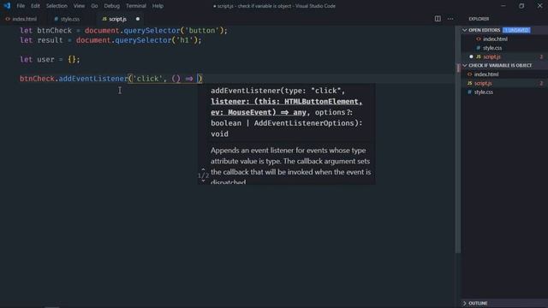
Task: Restore down the VS Code window
Action: (521, 6)
